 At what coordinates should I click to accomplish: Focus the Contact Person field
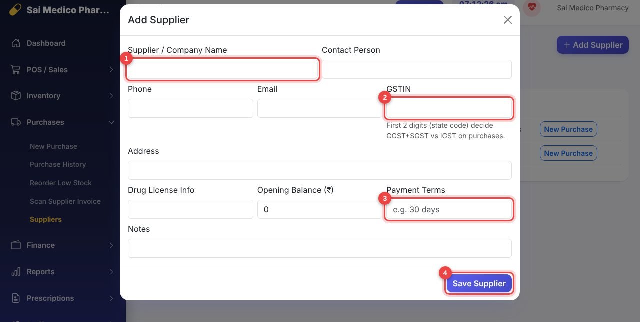click(417, 69)
